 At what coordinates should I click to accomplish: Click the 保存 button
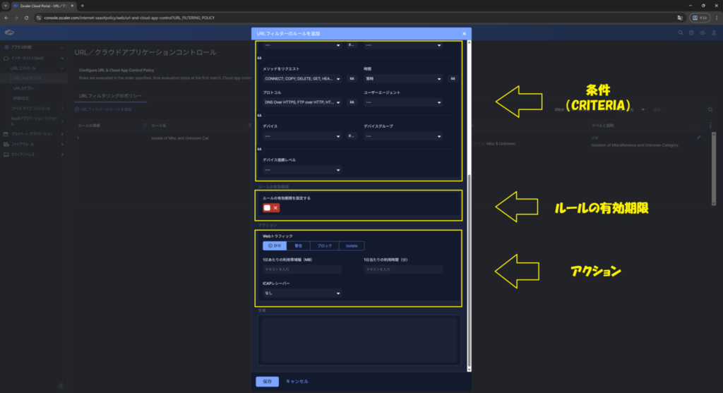268,382
